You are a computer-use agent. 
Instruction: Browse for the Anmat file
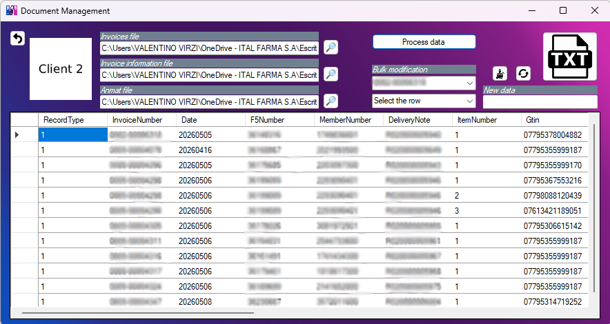pos(331,101)
